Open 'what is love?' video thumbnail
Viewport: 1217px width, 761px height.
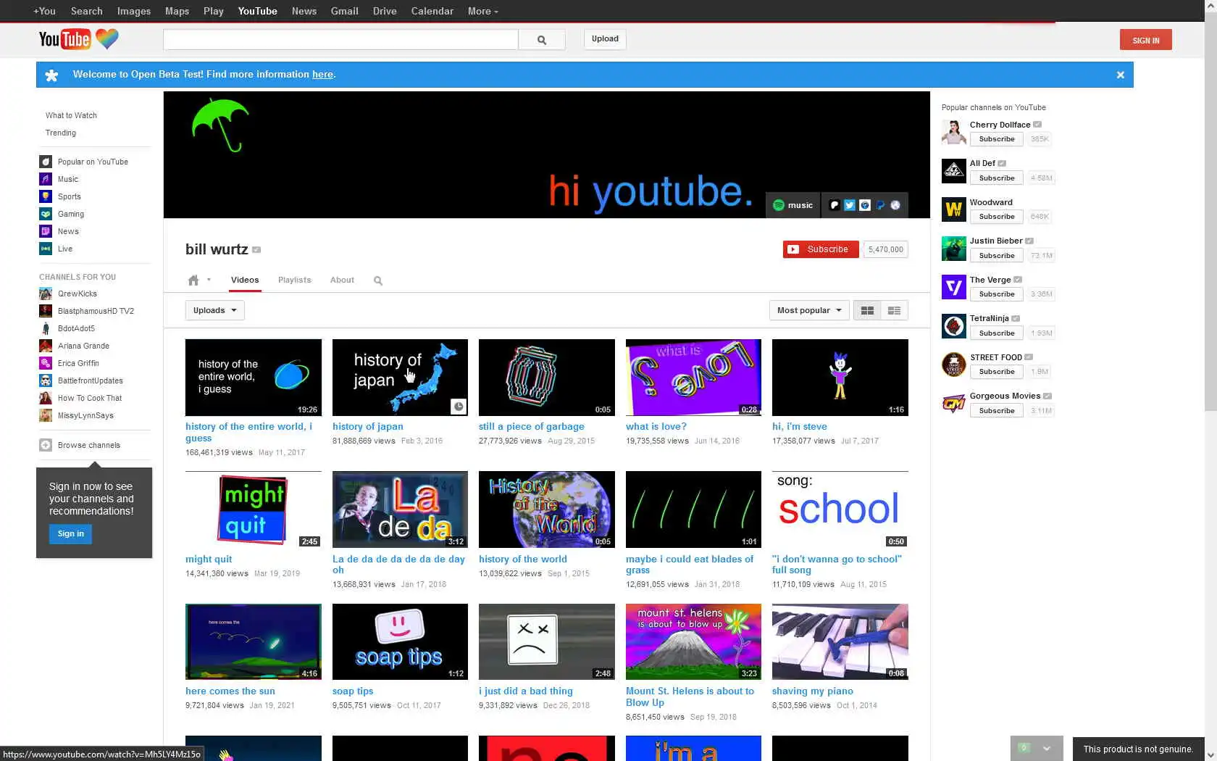point(693,378)
